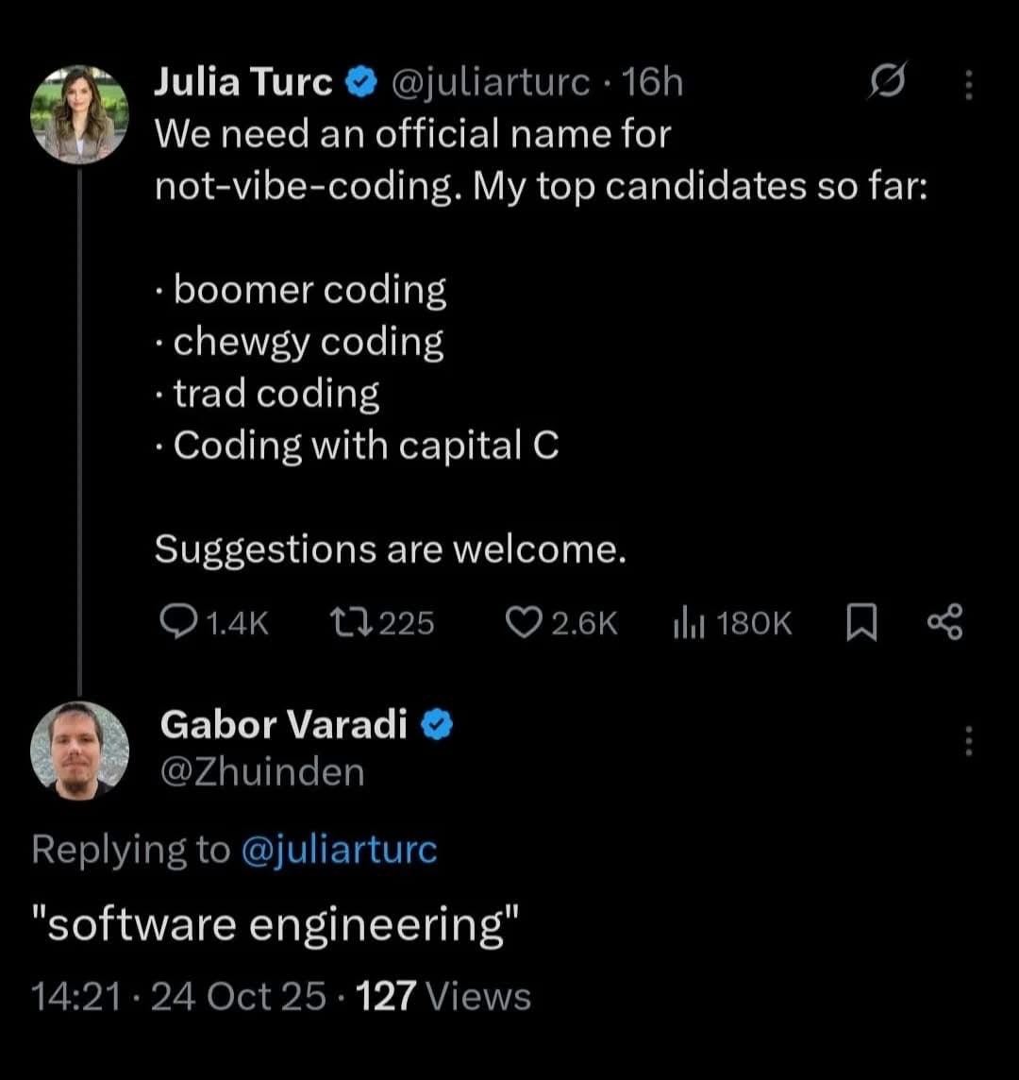Screen dimensions: 1019x1080
Task: Click the Julia Turc display name
Action: [243, 84]
